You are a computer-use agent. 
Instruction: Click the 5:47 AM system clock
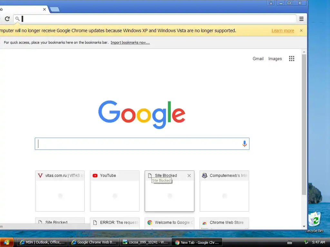(319, 242)
